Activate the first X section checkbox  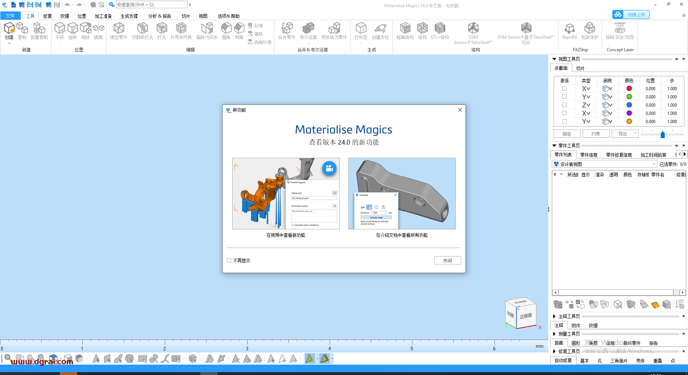click(x=564, y=88)
